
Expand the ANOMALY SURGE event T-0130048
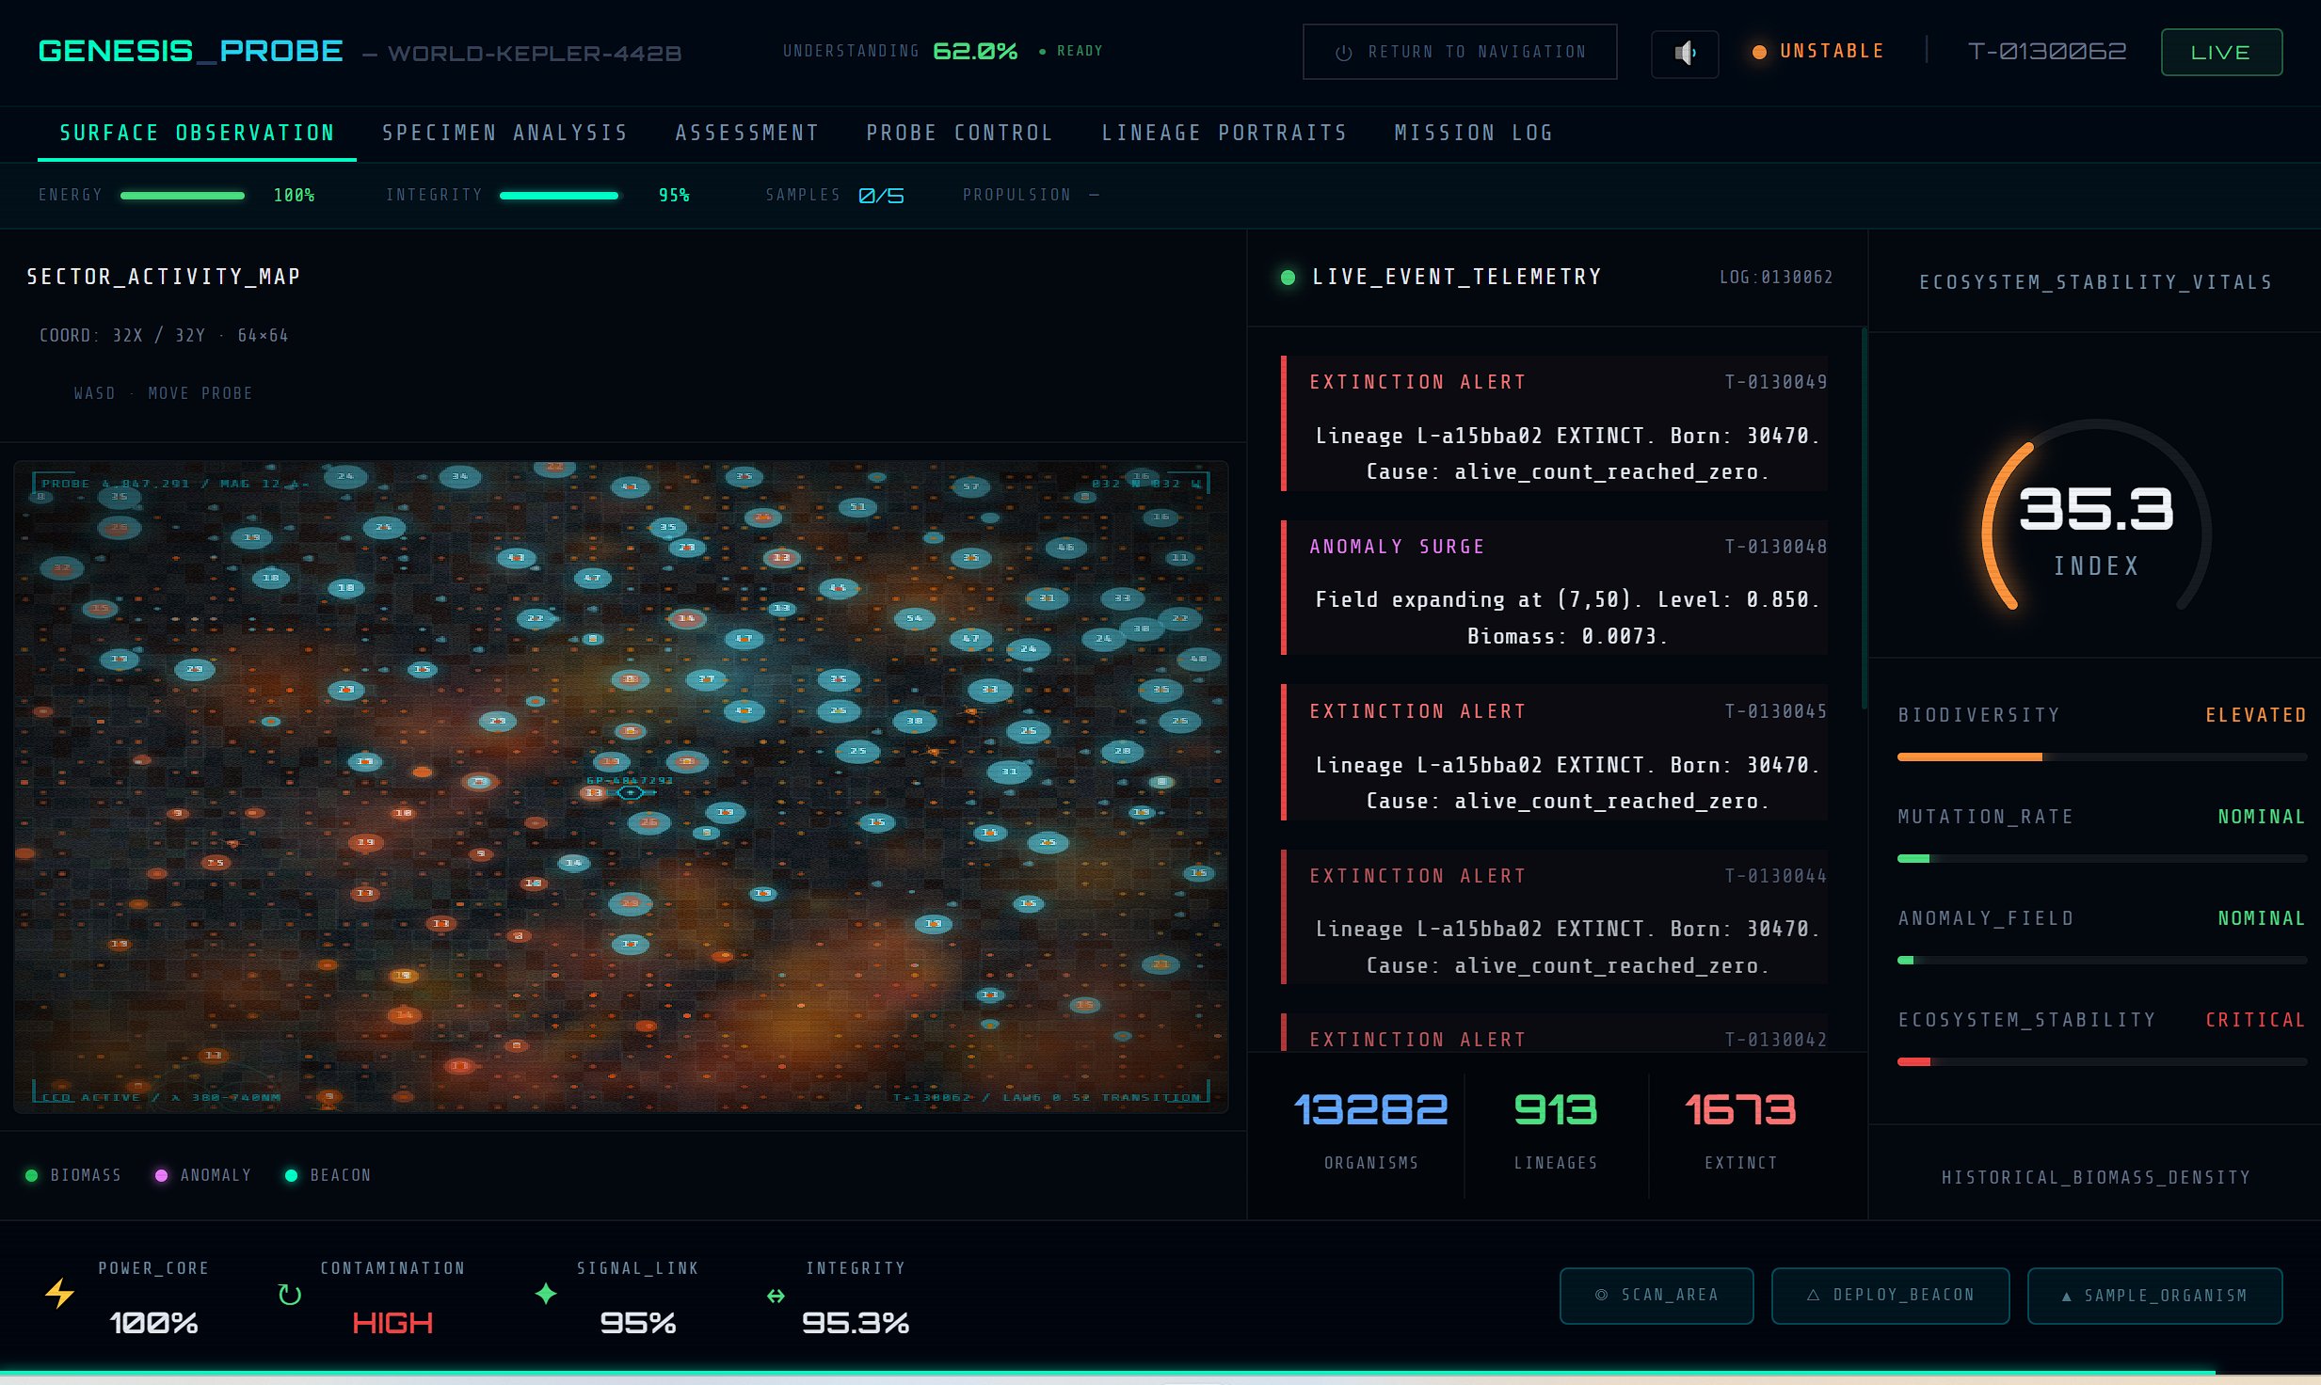(1556, 590)
